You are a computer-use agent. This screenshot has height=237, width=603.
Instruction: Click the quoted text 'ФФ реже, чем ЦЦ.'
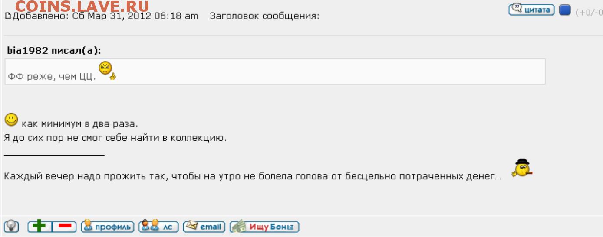[51, 77]
